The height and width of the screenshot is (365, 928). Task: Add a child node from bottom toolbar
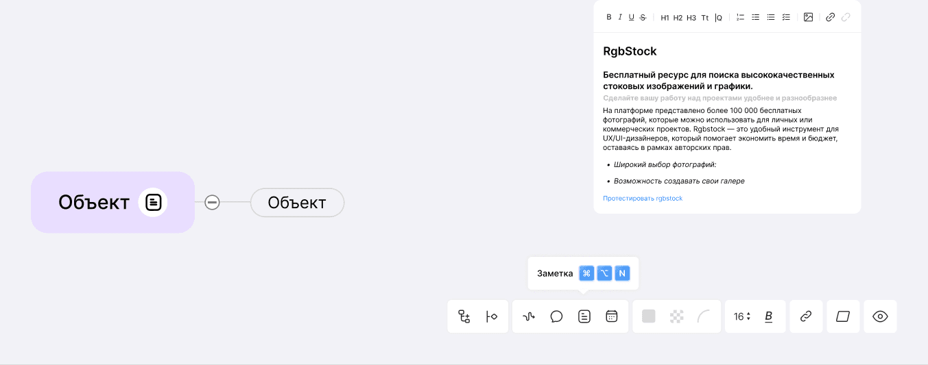464,316
